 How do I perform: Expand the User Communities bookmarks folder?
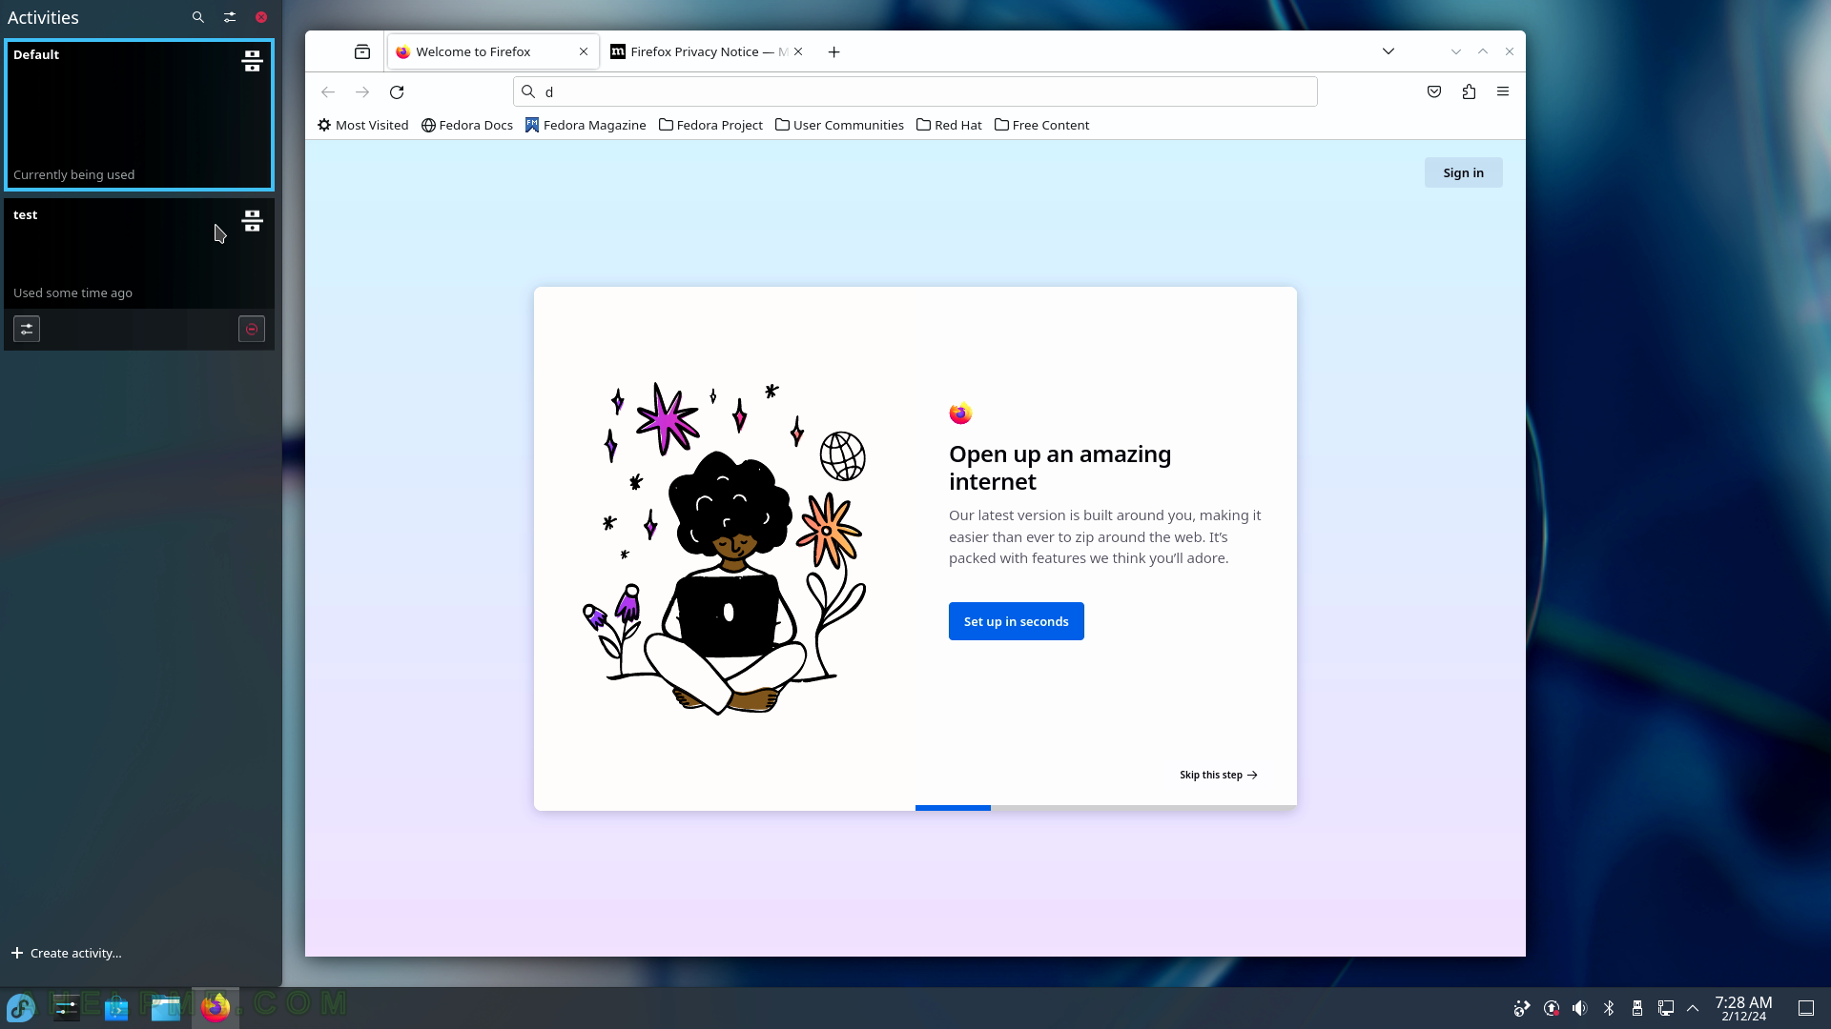point(839,125)
